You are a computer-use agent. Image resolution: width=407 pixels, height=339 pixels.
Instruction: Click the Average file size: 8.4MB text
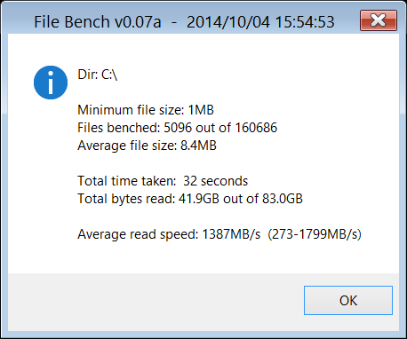point(147,146)
